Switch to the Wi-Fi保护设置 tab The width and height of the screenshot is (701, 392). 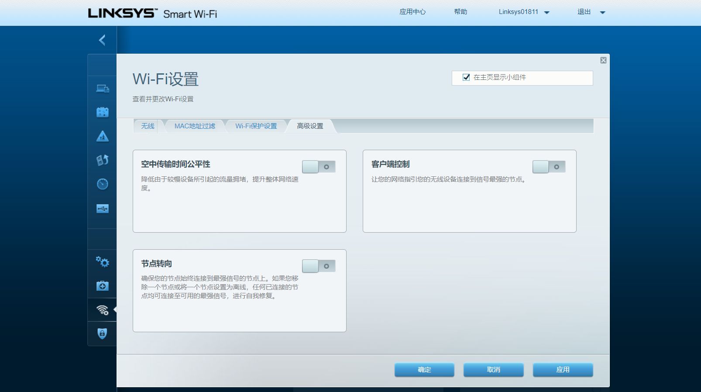(x=256, y=126)
